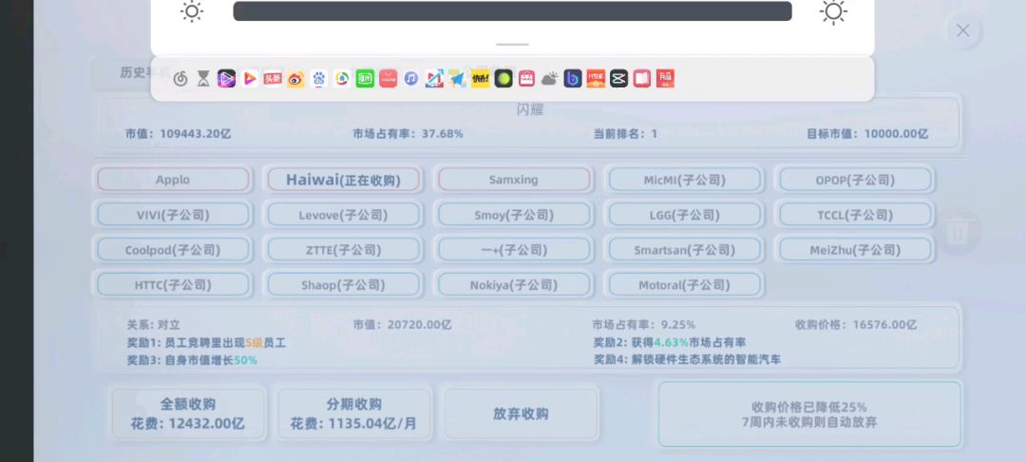Close the acquisition dialog with X

962,30
